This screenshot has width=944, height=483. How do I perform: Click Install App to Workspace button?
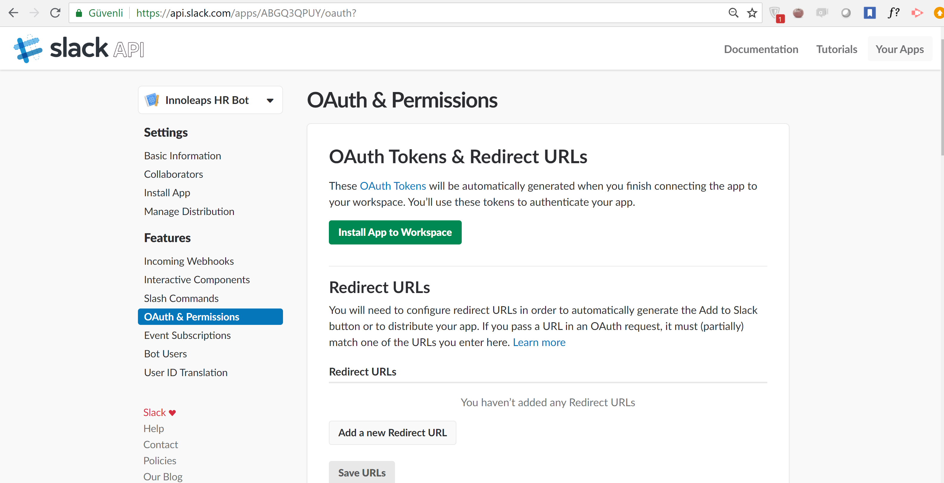click(395, 232)
